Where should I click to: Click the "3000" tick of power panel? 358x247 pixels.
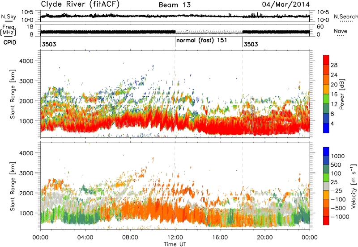[x=26, y=81]
